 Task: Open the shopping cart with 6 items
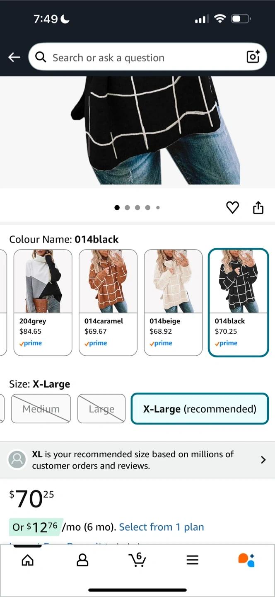(x=137, y=559)
